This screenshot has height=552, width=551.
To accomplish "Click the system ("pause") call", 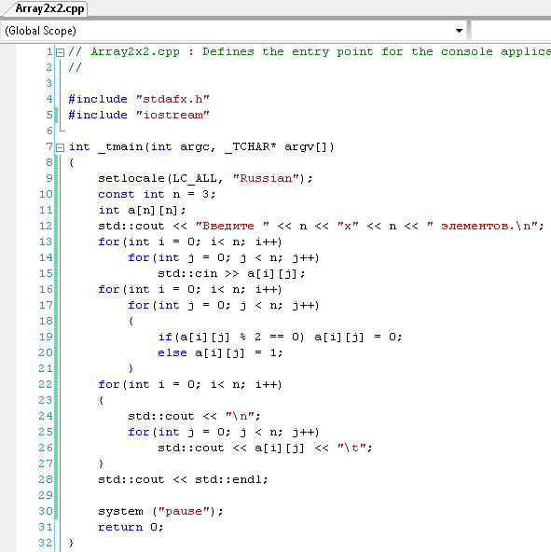I will (x=160, y=511).
